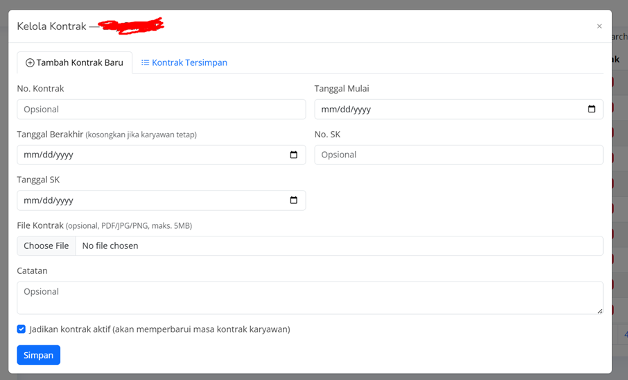The width and height of the screenshot is (628, 380).
Task: Click the Tanggal SK date field
Action: point(162,200)
